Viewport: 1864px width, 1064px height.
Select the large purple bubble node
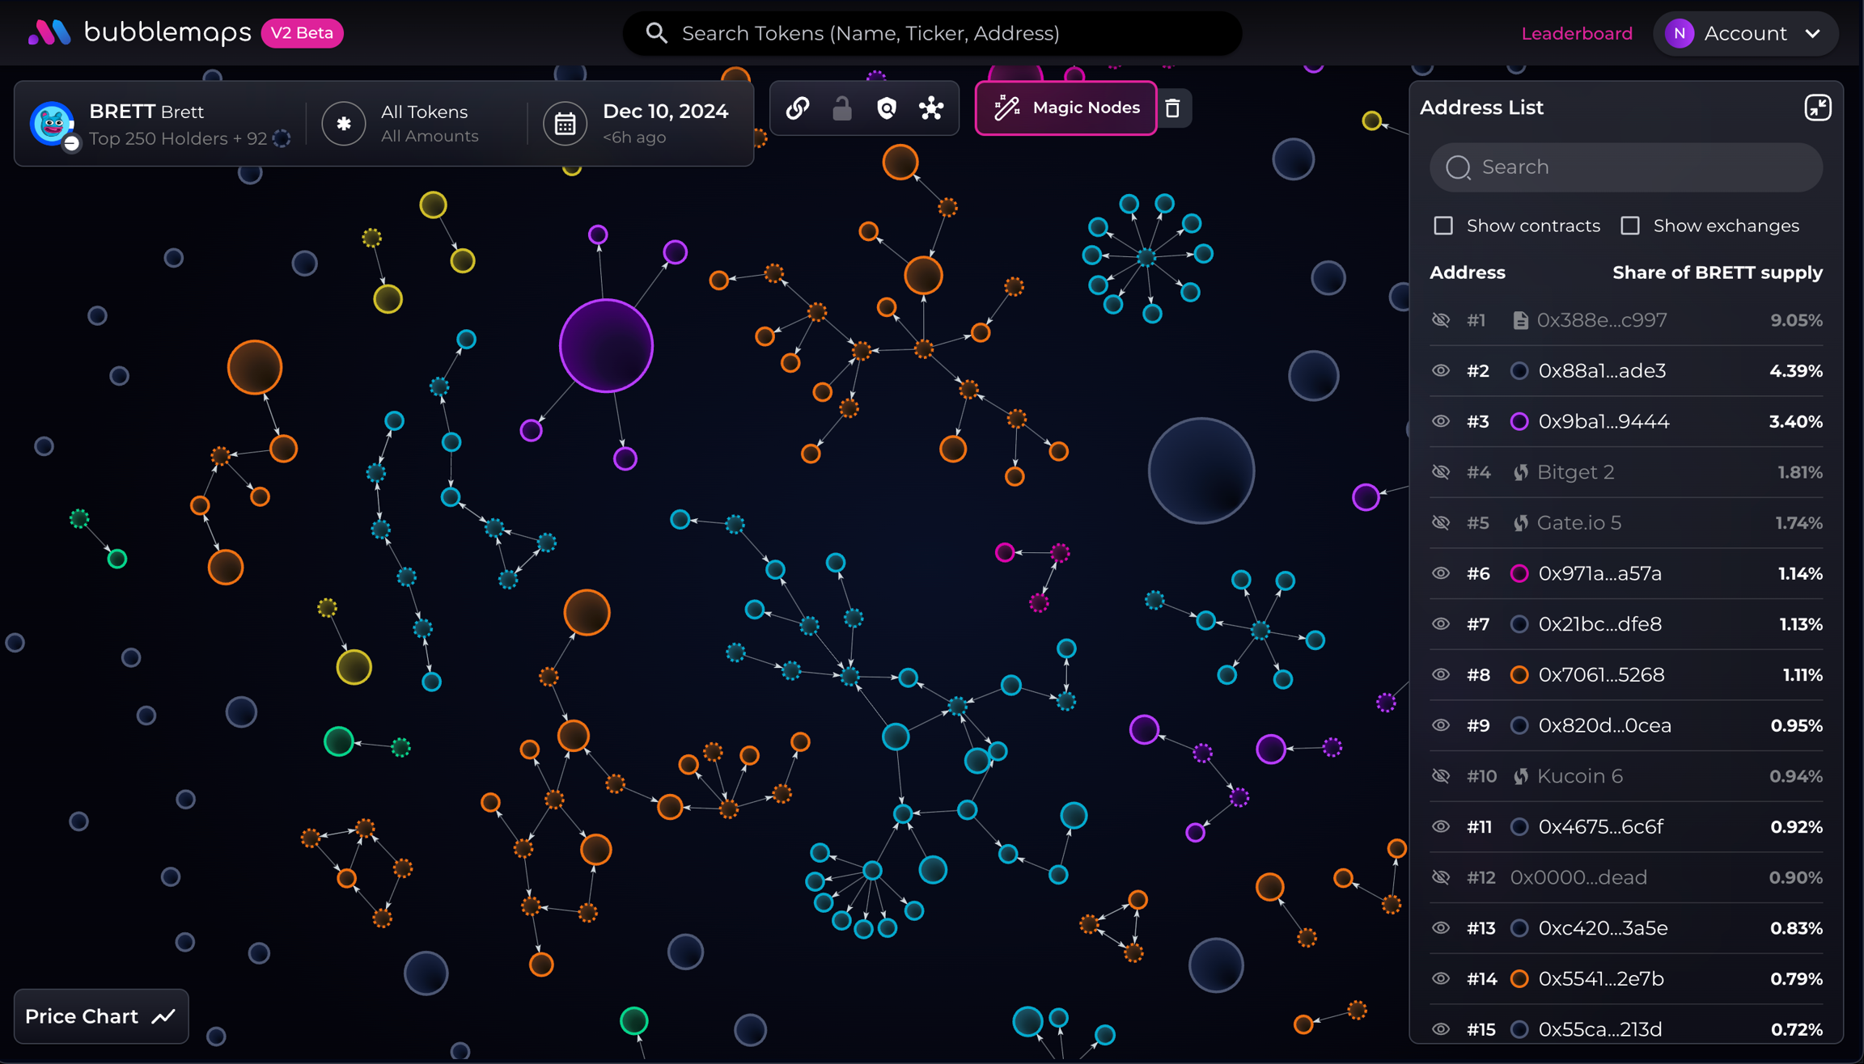[x=606, y=346]
